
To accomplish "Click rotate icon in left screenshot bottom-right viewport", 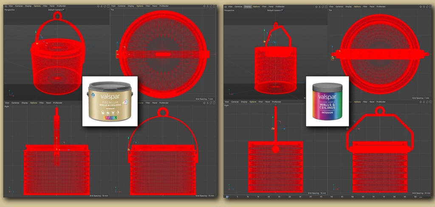I will (211, 103).
